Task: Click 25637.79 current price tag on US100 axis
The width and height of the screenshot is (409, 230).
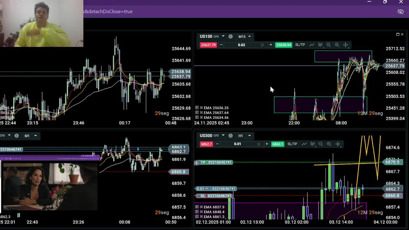Action: coord(394,66)
